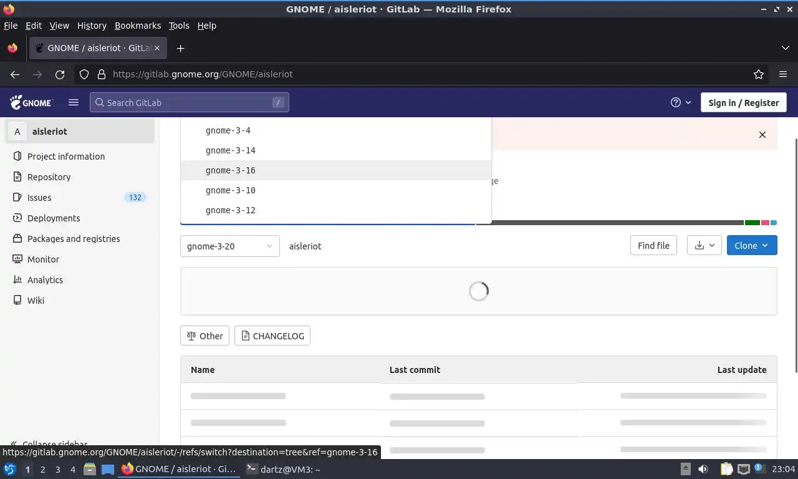Click Collapse sidebar link
Viewport: 798px width, 479px height.
click(x=50, y=444)
